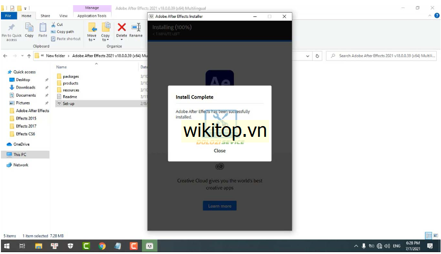Viewport: 441px width, 254px height.
Task: Click Paste shortcut in ribbon
Action: (x=66, y=39)
